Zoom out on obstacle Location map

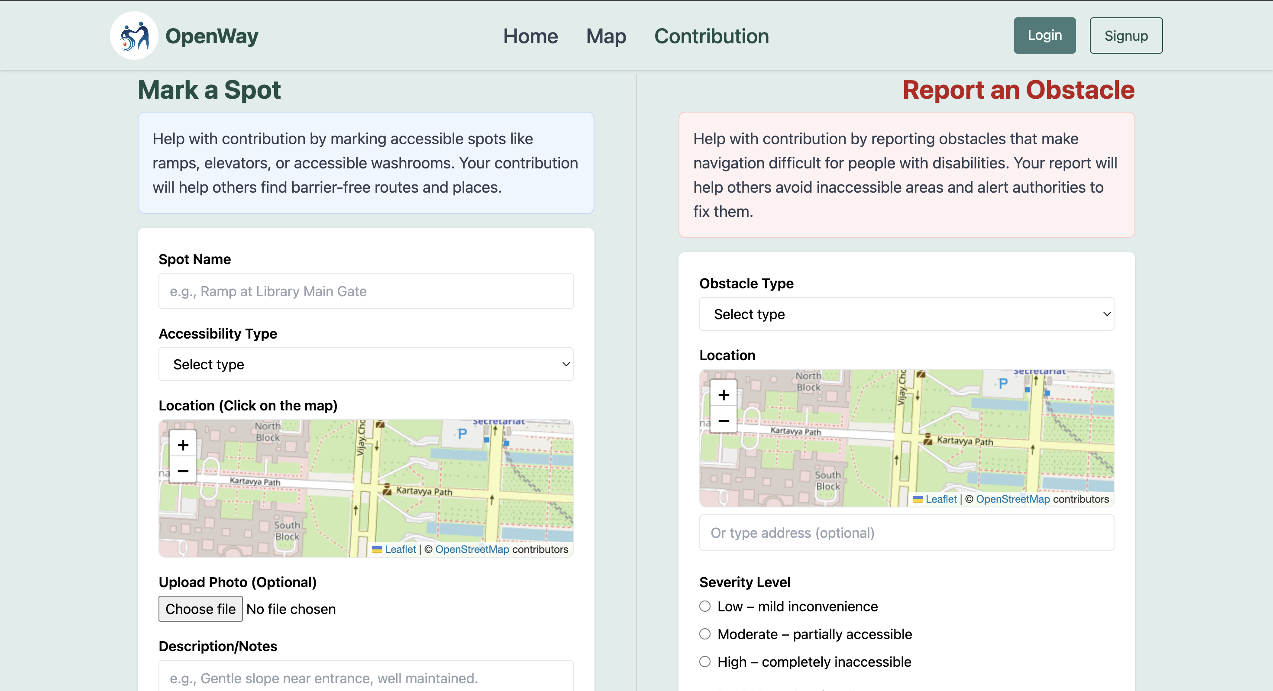click(724, 421)
